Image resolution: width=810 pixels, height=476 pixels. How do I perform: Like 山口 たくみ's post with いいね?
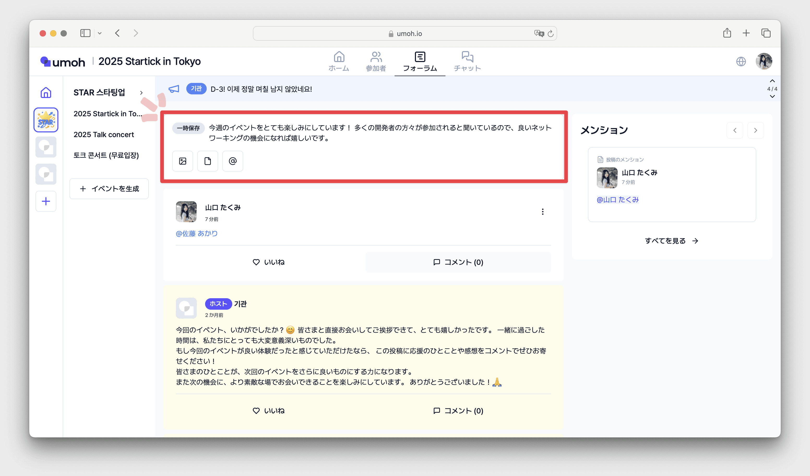(269, 262)
